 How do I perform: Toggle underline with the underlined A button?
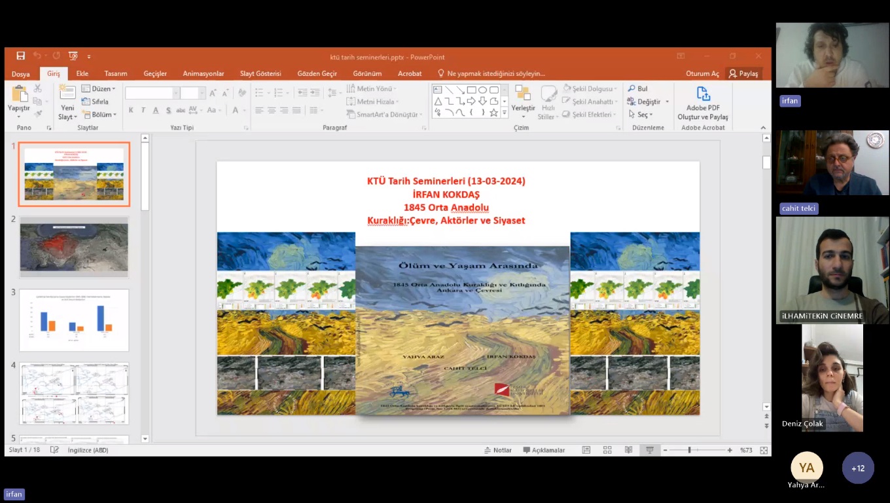(156, 110)
